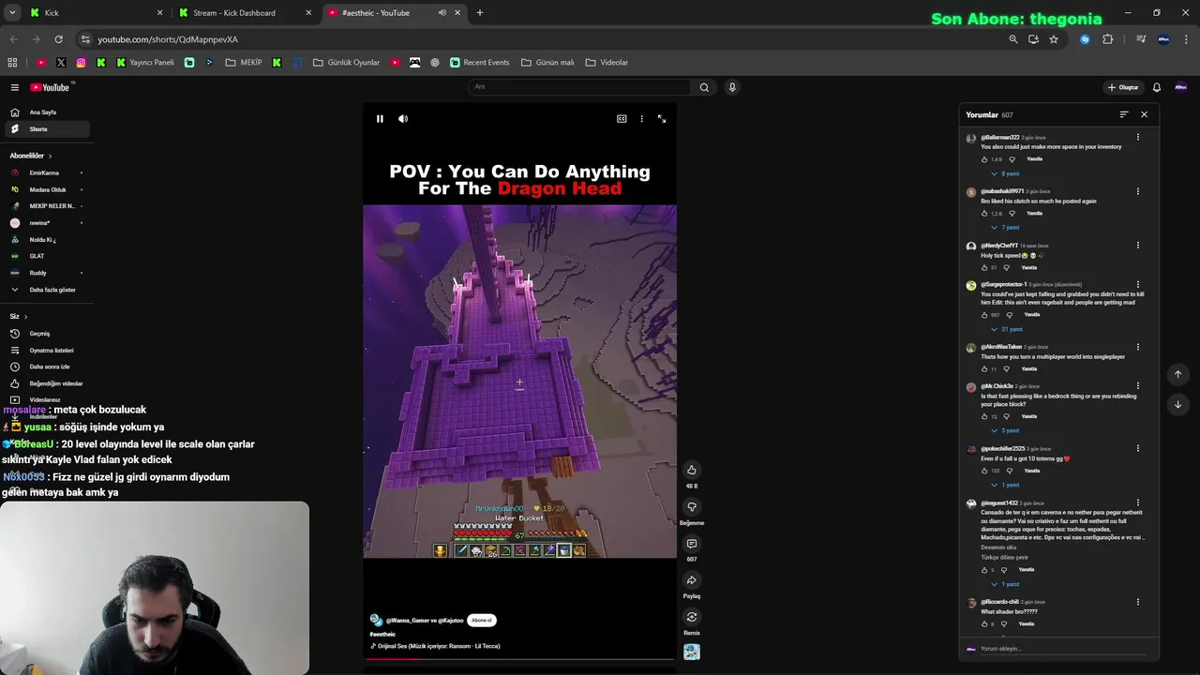Open Daha sonra izle in sidebar
This screenshot has width=1200, height=675.
45,367
